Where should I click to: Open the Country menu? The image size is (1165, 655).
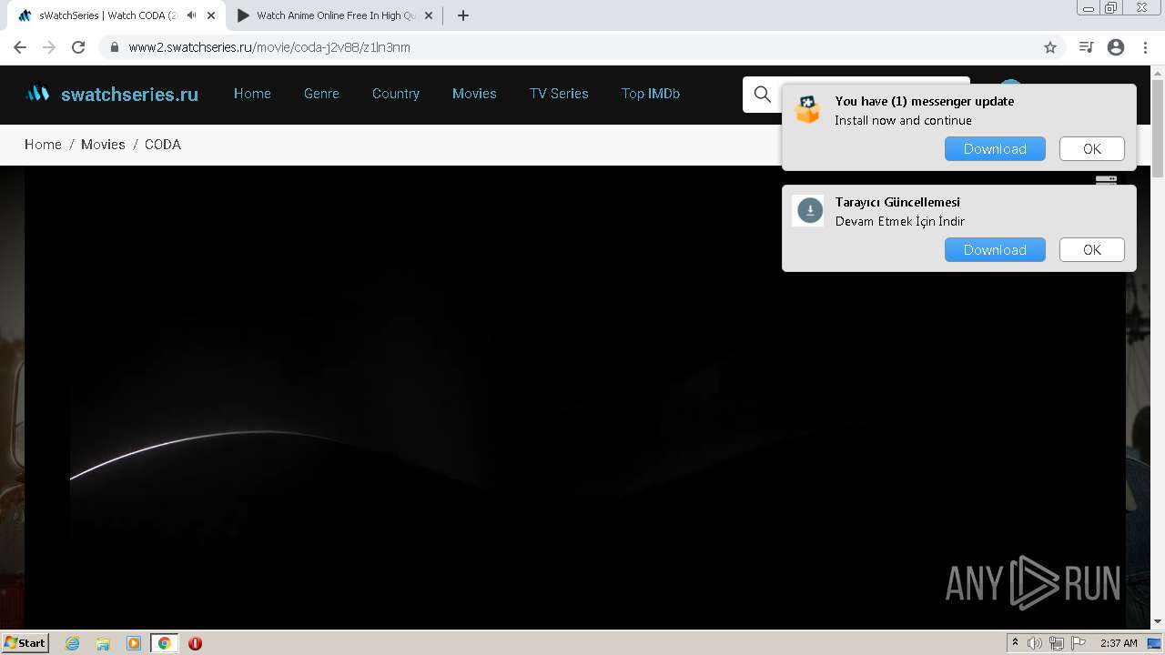tap(396, 94)
